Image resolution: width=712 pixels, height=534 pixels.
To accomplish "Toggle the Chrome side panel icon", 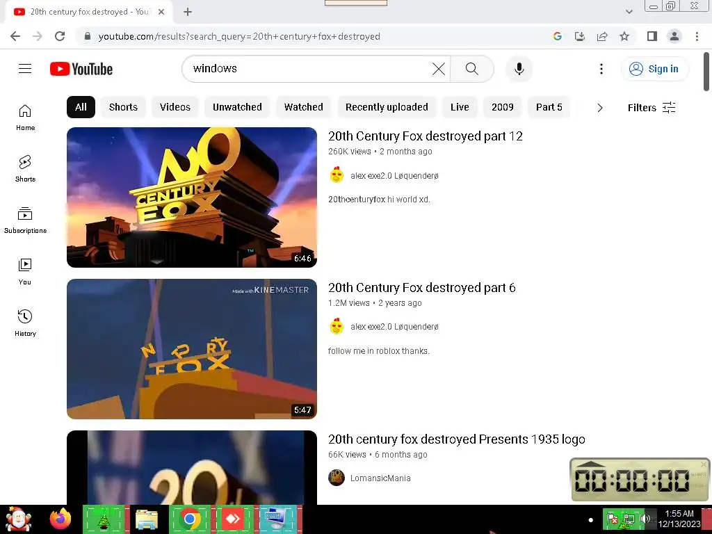I will tap(652, 36).
